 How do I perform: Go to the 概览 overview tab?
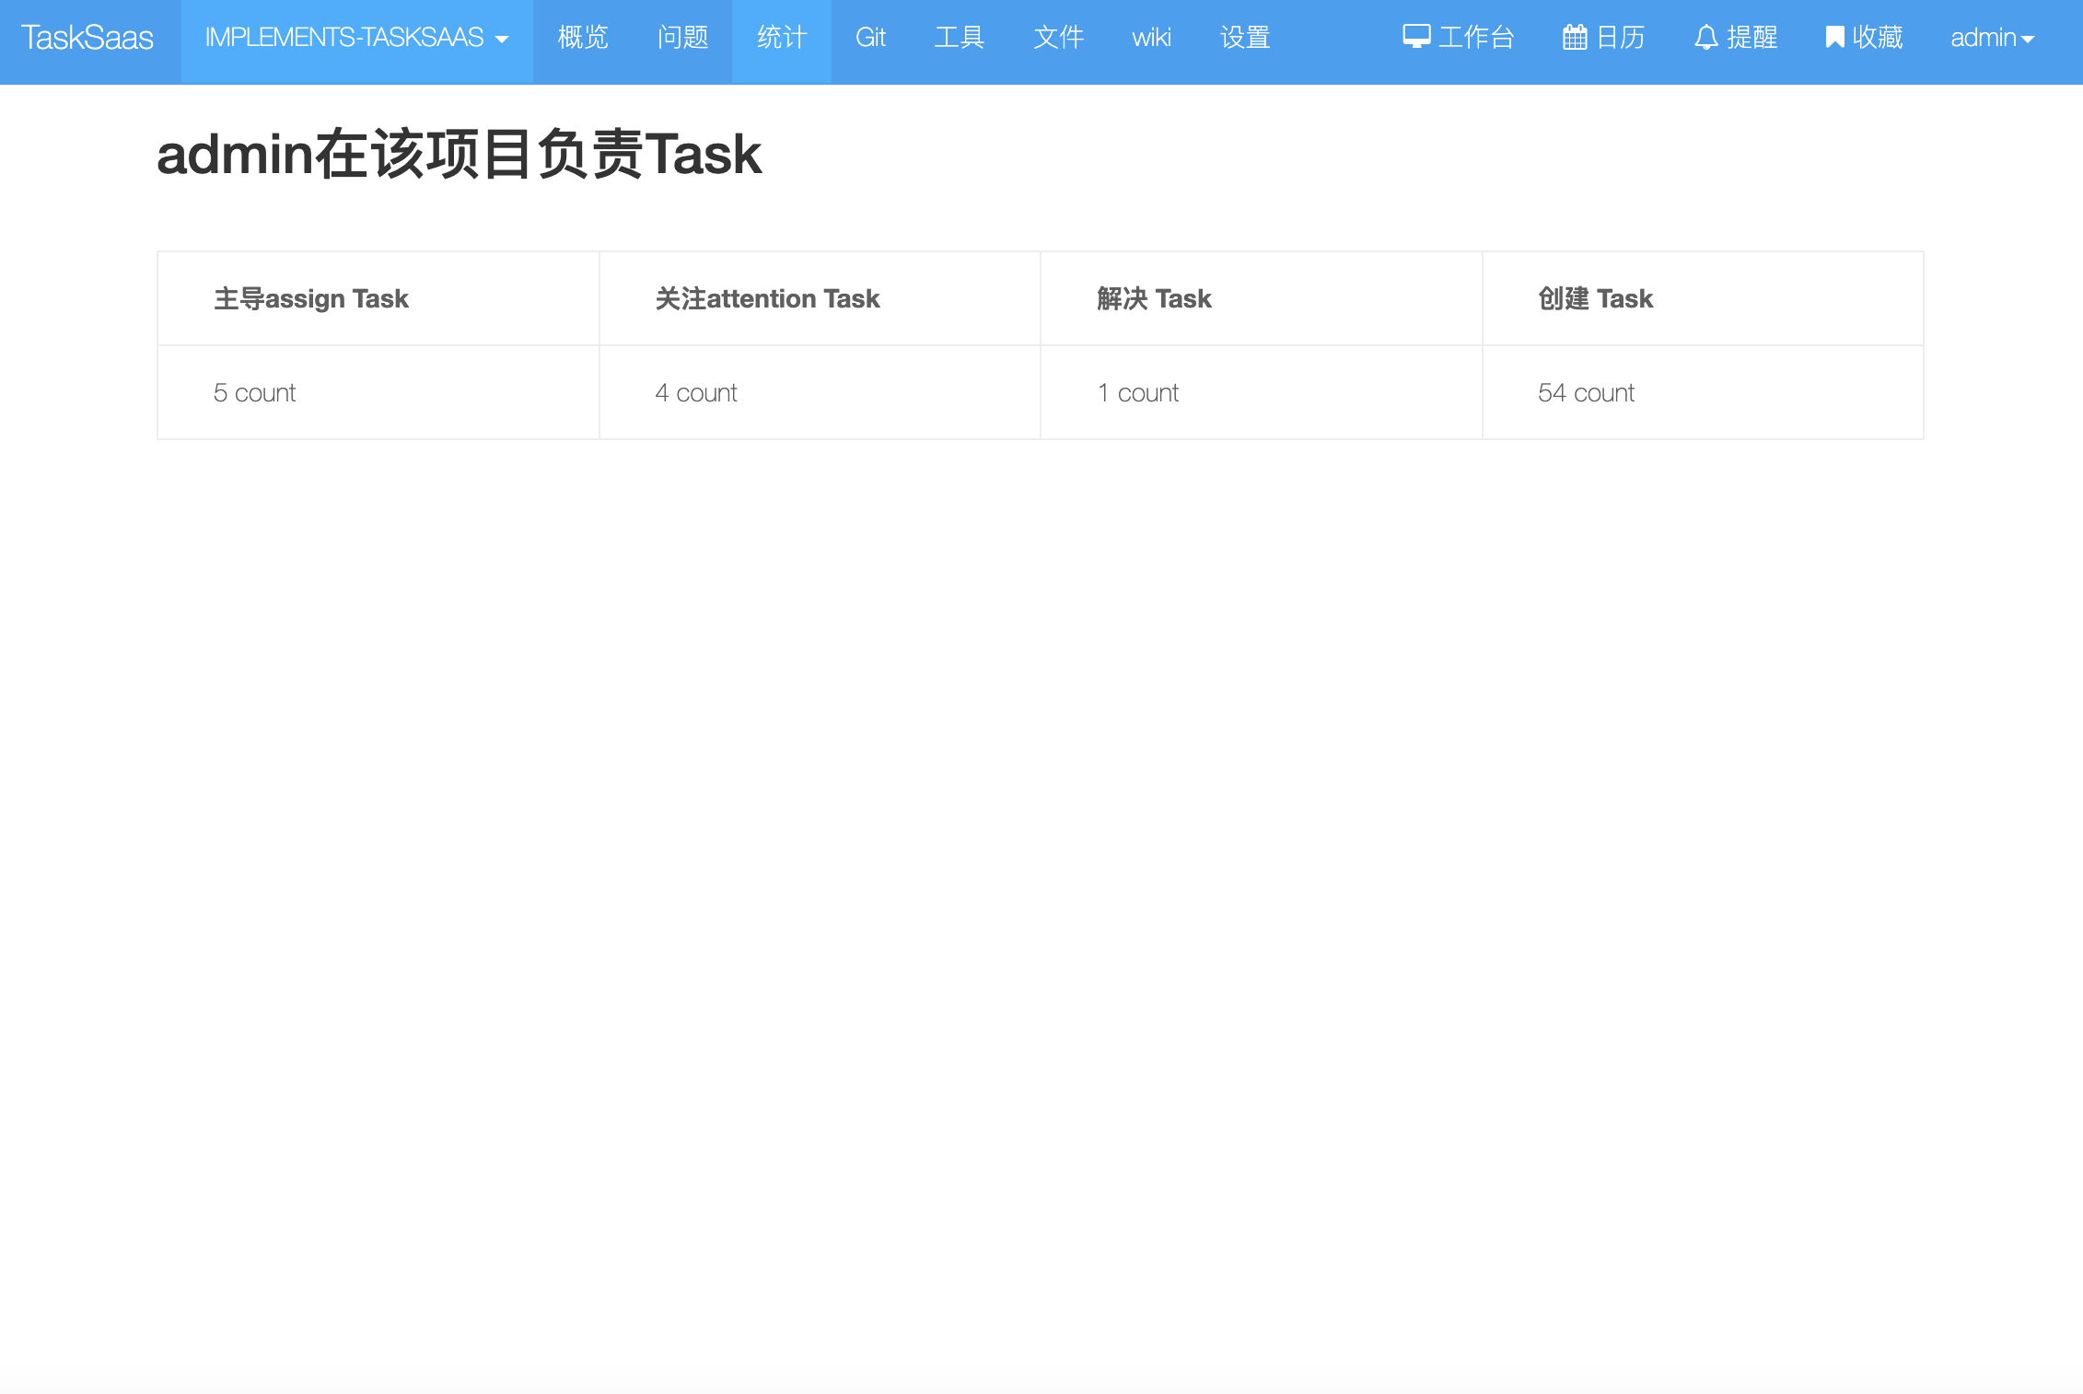coord(583,38)
